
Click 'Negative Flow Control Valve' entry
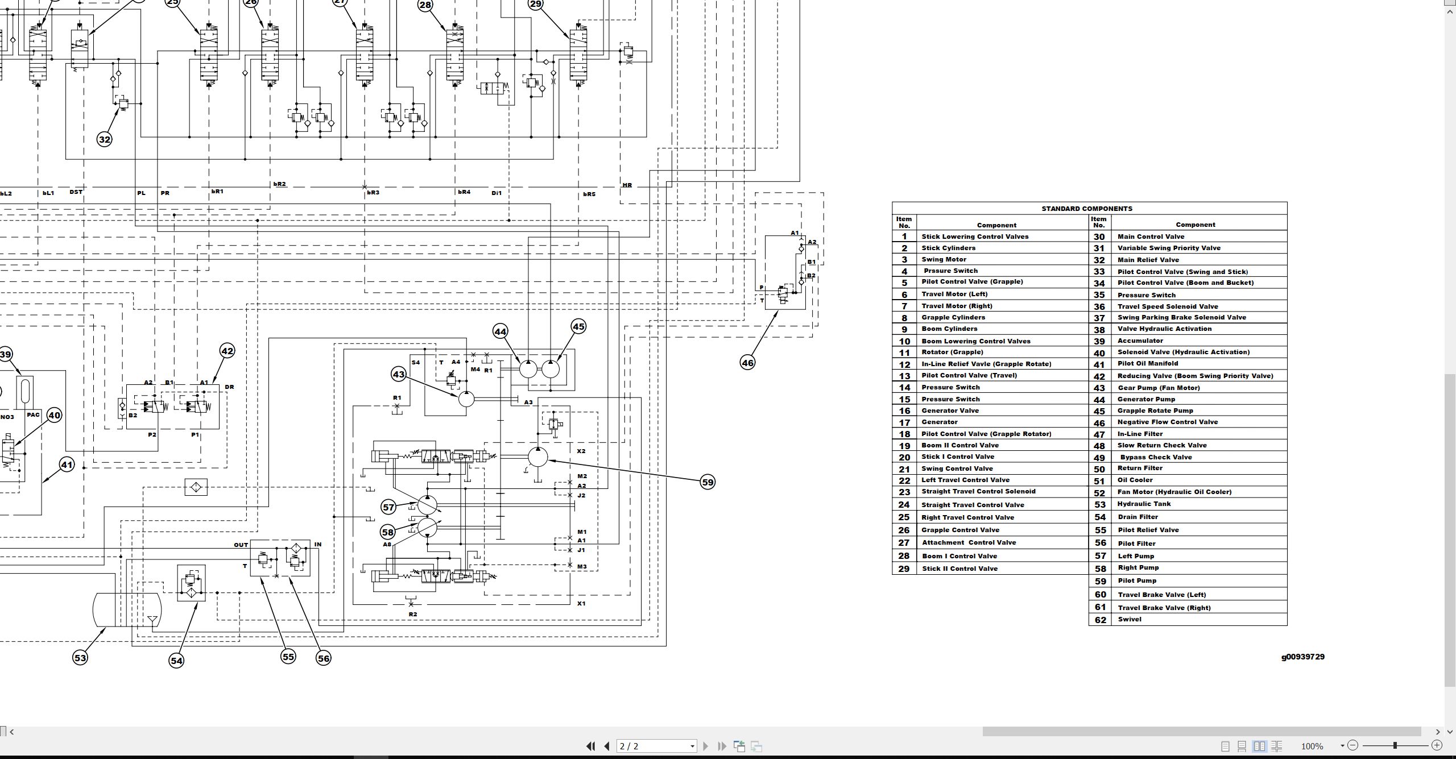click(1168, 422)
